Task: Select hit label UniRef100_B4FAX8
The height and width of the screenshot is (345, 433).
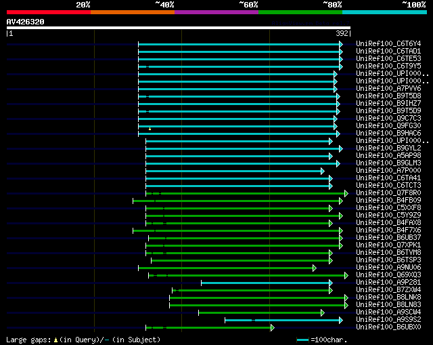Action: pos(388,223)
